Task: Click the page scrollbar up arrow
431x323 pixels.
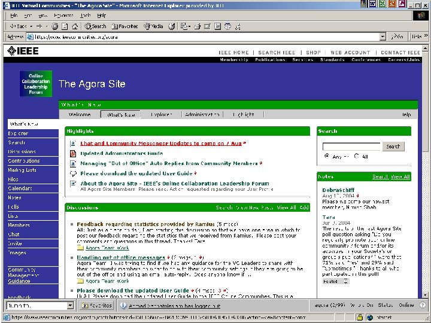Action: [425, 48]
